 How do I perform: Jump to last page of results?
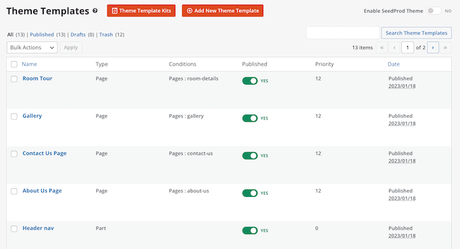(445, 47)
